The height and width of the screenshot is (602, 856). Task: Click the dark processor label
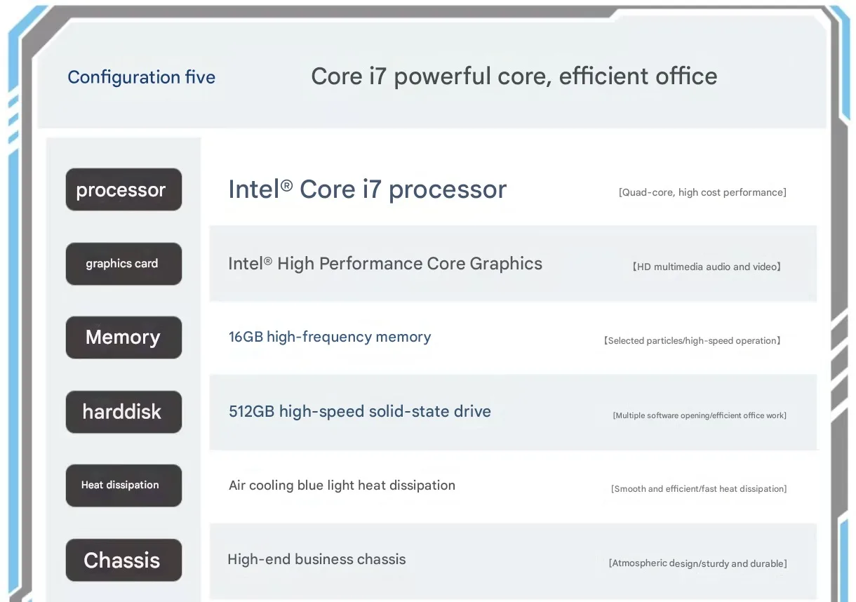click(x=123, y=189)
